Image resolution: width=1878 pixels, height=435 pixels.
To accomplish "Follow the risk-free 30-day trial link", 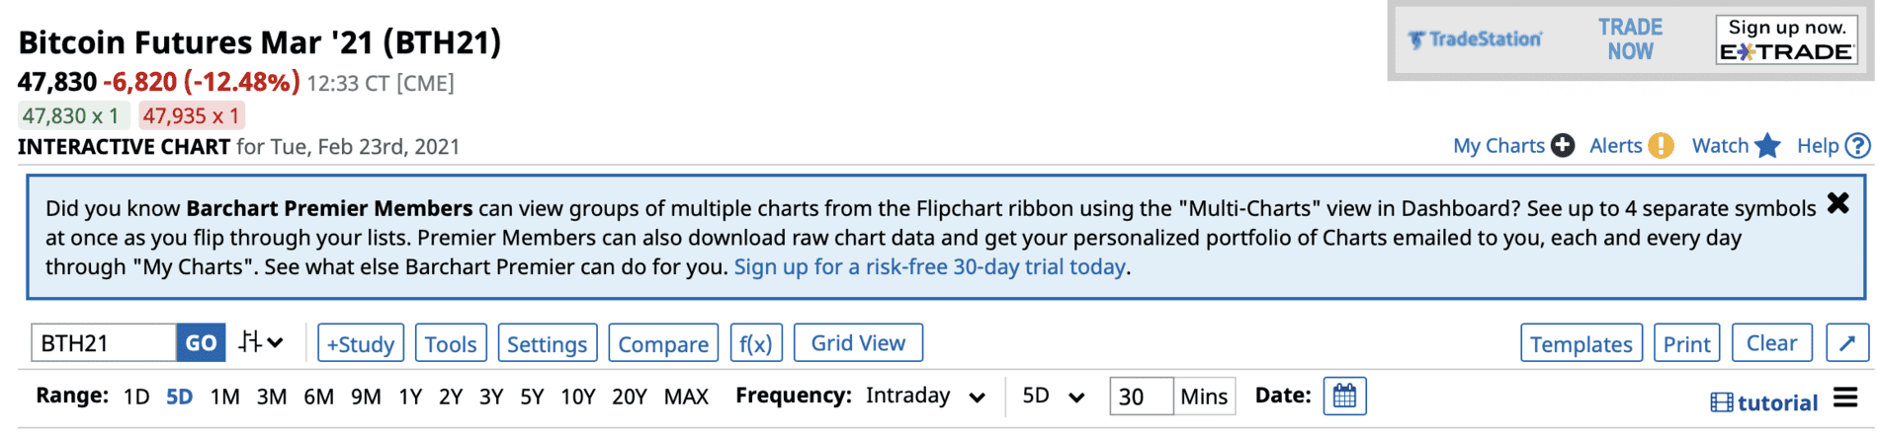I will [x=929, y=267].
